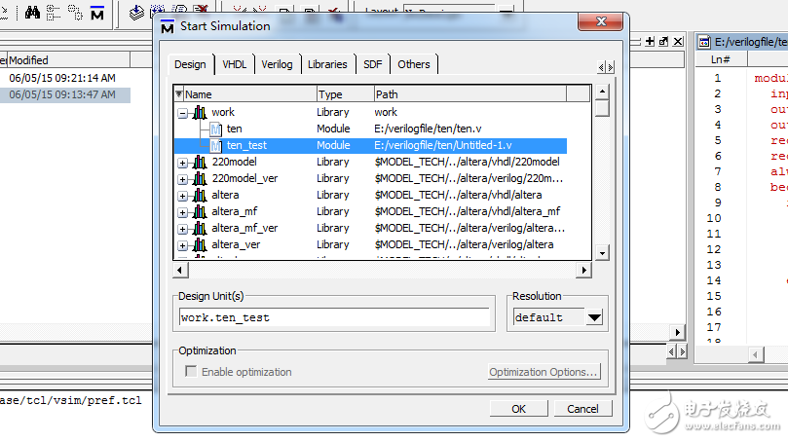Image resolution: width=788 pixels, height=442 pixels.
Task: Click the binoculars find icon in toolbar
Action: (33, 12)
